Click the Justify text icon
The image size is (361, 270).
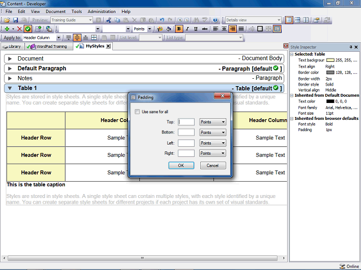tap(241, 29)
